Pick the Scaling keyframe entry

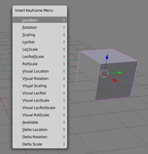tap(40, 35)
